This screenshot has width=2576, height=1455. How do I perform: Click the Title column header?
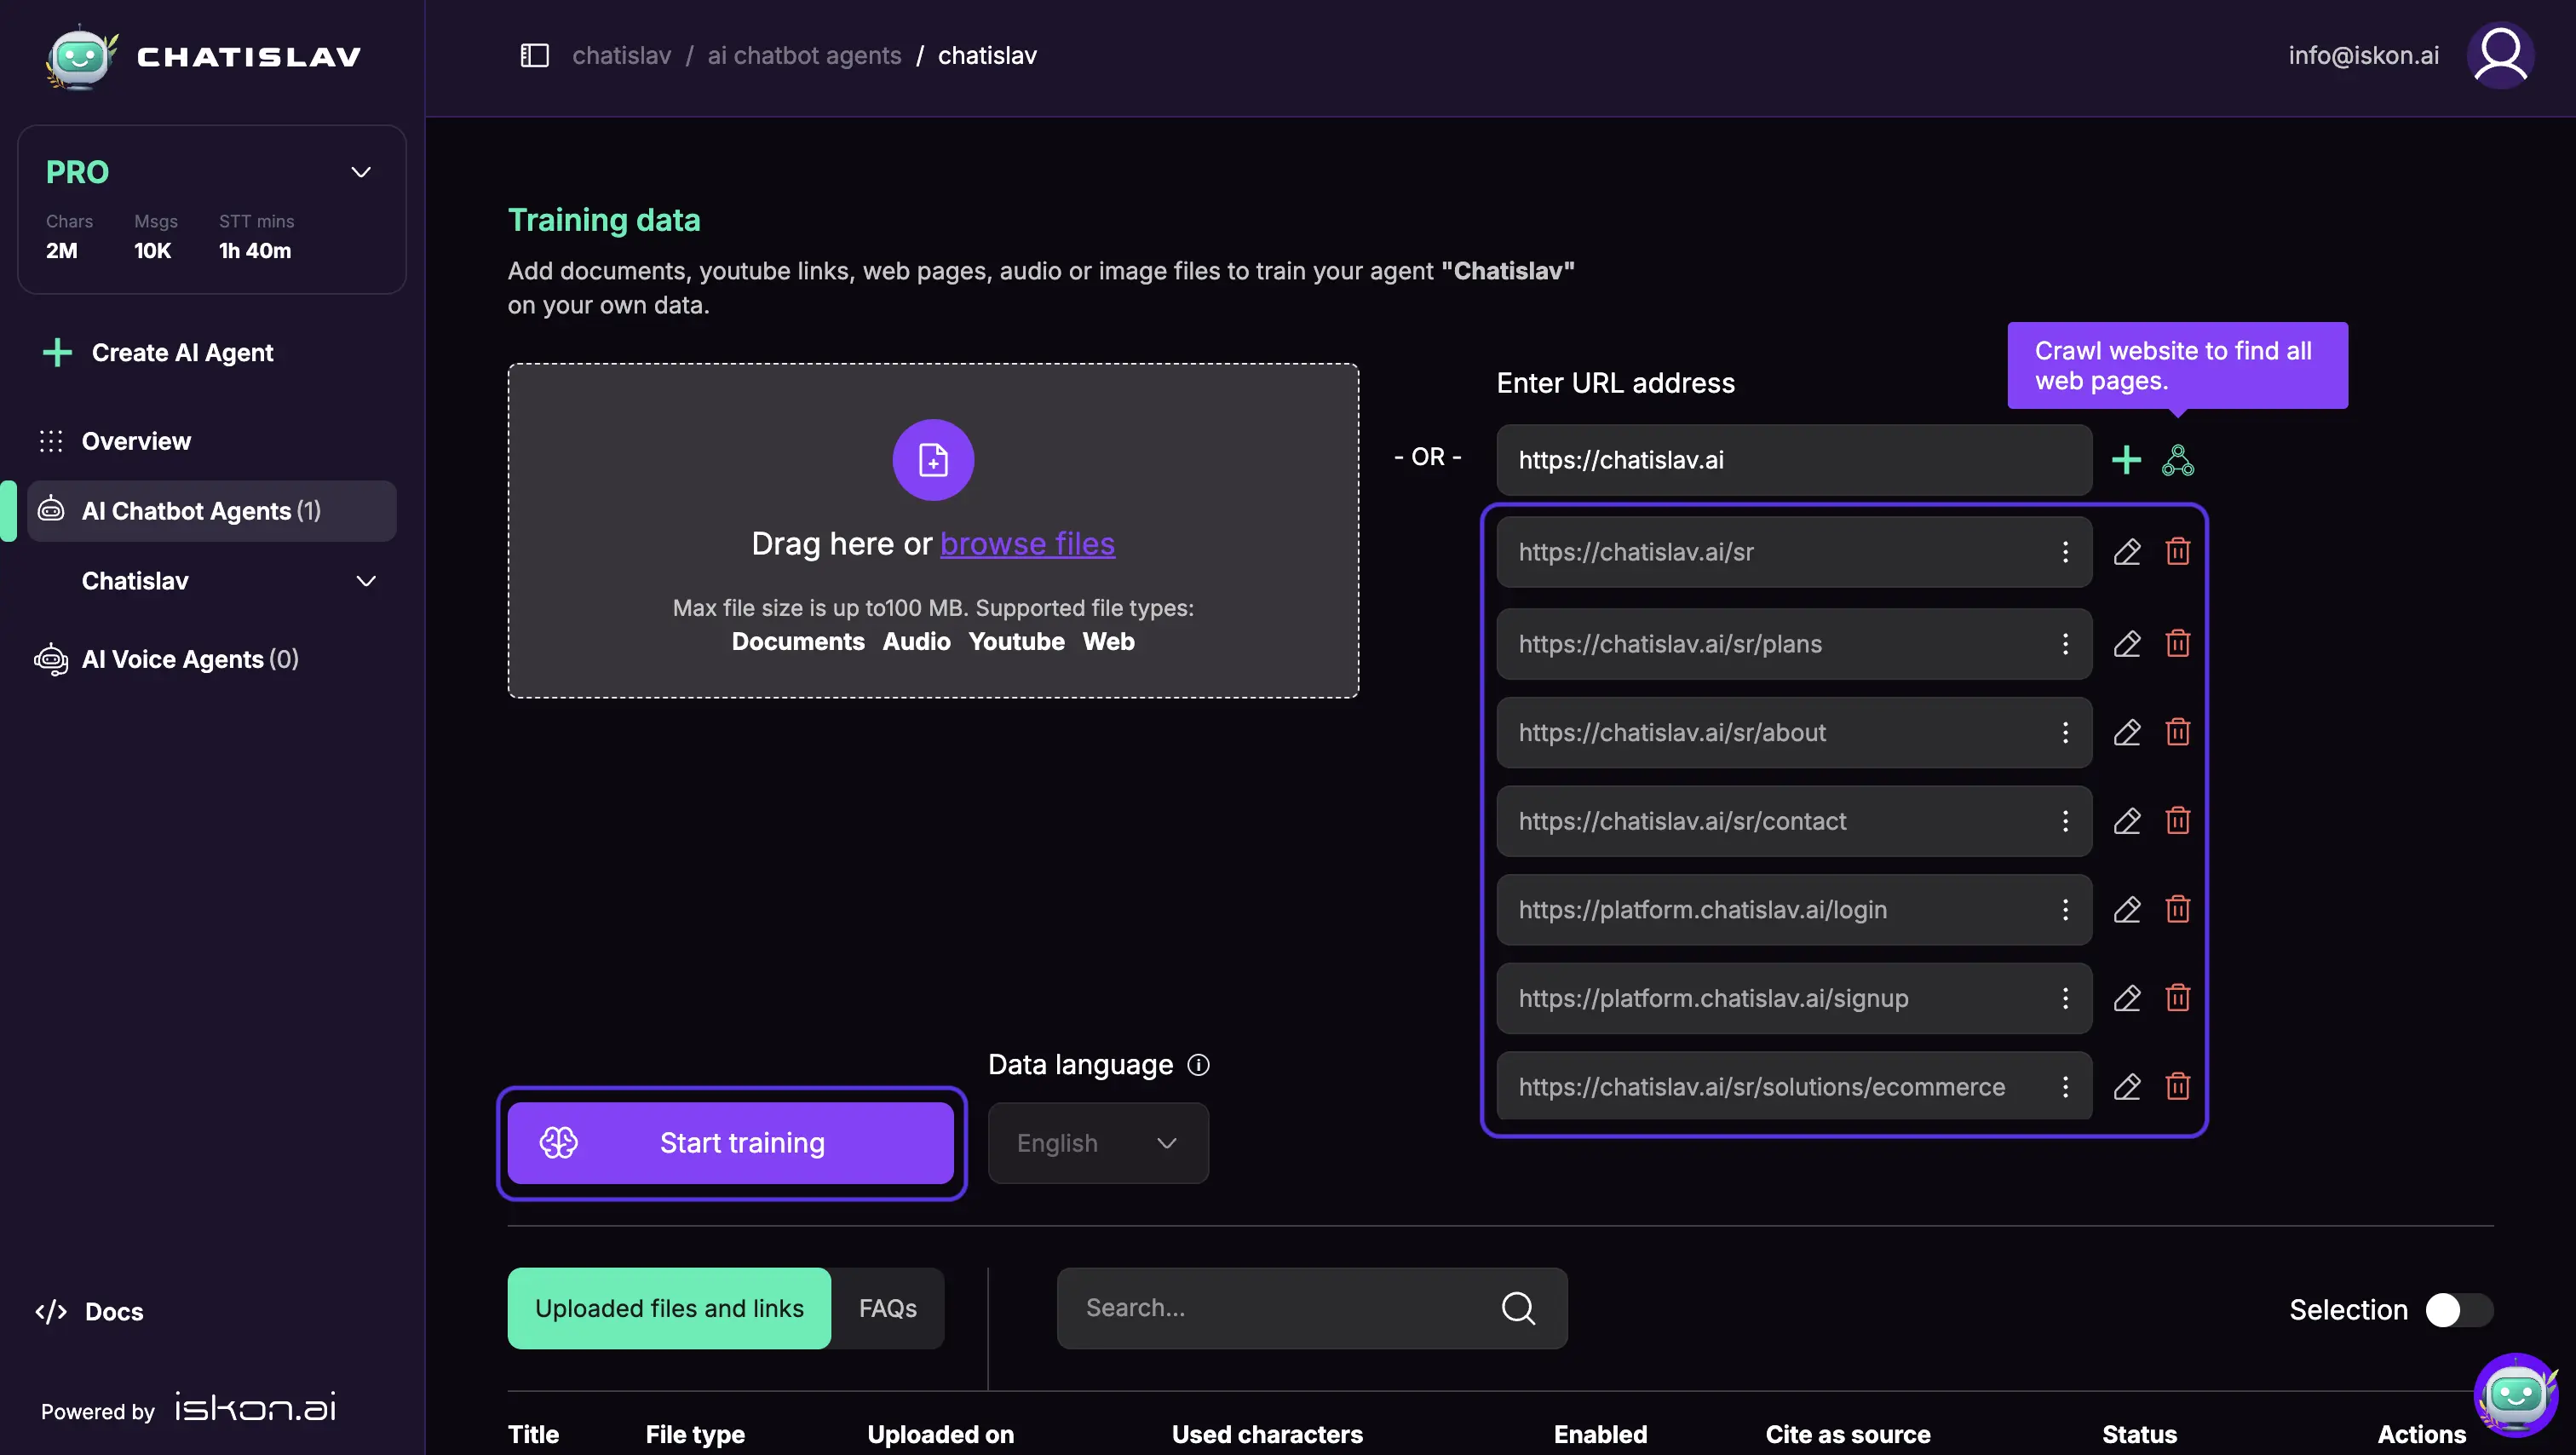tap(534, 1434)
